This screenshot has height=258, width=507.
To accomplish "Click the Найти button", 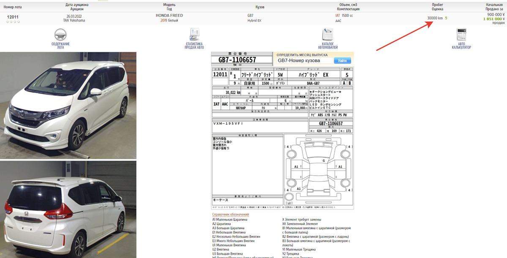I will click(342, 61).
